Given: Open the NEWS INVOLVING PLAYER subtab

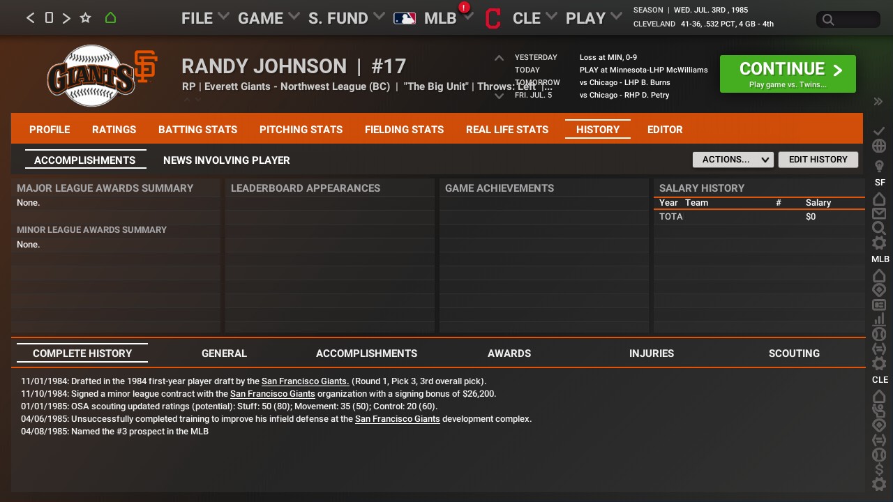Looking at the screenshot, I should click(226, 160).
